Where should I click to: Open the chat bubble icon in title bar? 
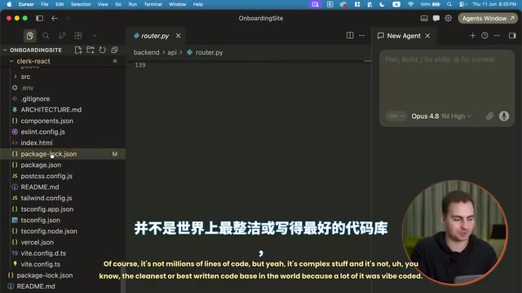(436, 18)
